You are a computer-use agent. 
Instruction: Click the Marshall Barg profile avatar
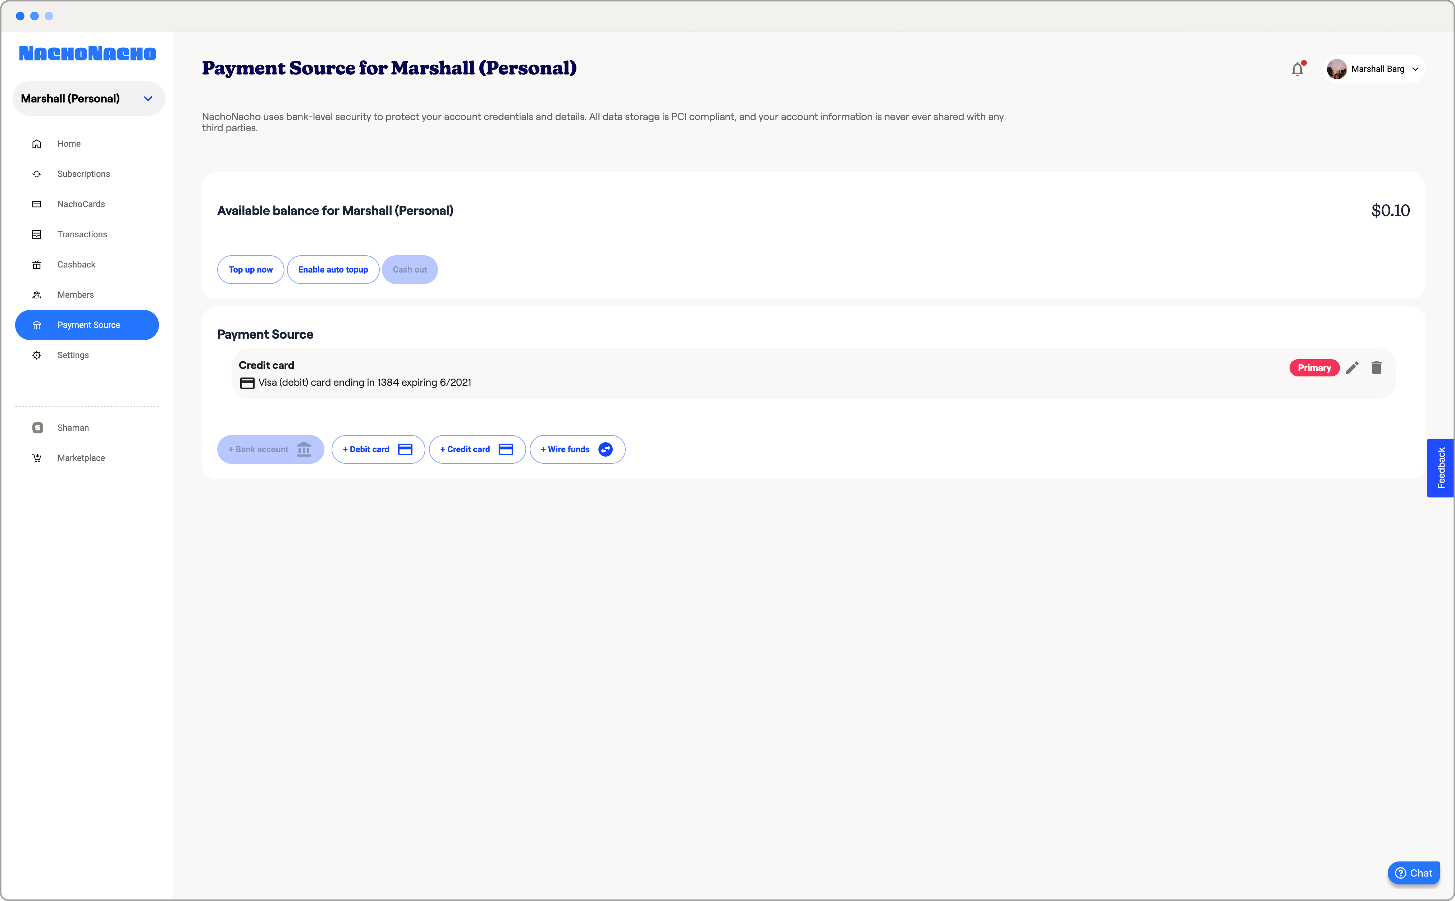[1336, 69]
